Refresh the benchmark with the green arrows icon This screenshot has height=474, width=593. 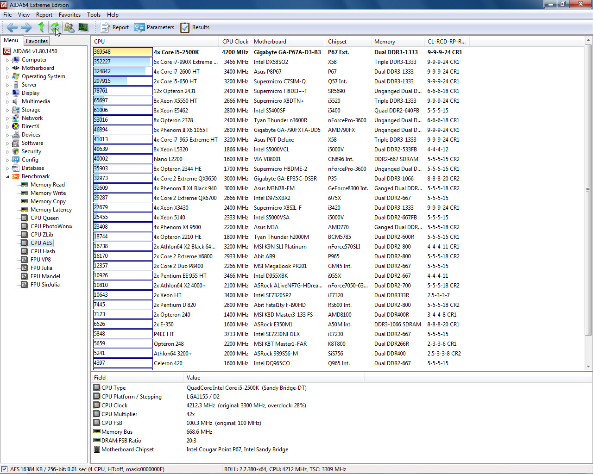tap(55, 27)
